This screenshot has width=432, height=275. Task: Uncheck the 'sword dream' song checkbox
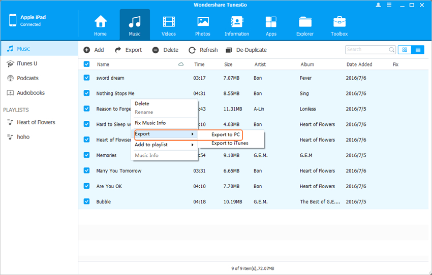click(86, 78)
